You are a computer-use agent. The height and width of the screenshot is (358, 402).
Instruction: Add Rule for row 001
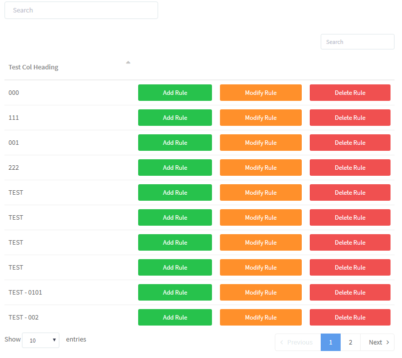175,142
